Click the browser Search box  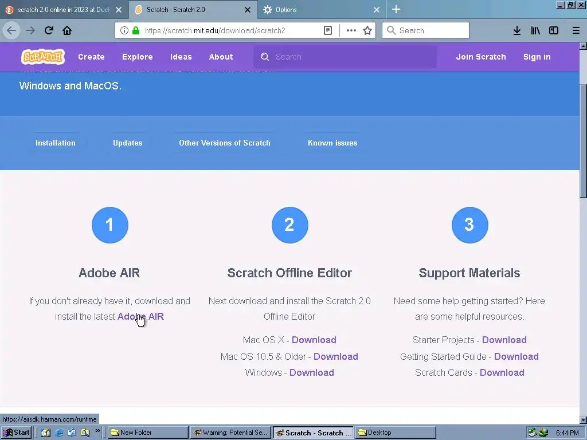tap(425, 30)
